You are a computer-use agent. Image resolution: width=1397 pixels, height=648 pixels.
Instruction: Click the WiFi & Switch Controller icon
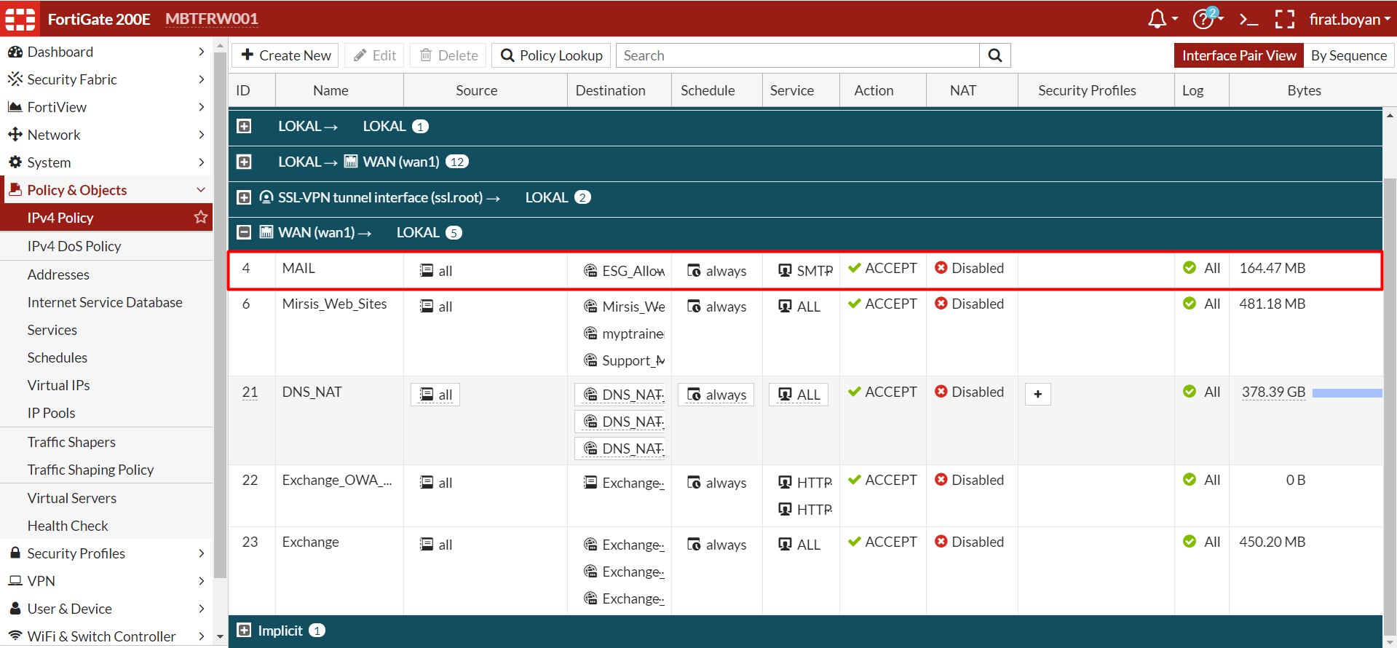15,636
